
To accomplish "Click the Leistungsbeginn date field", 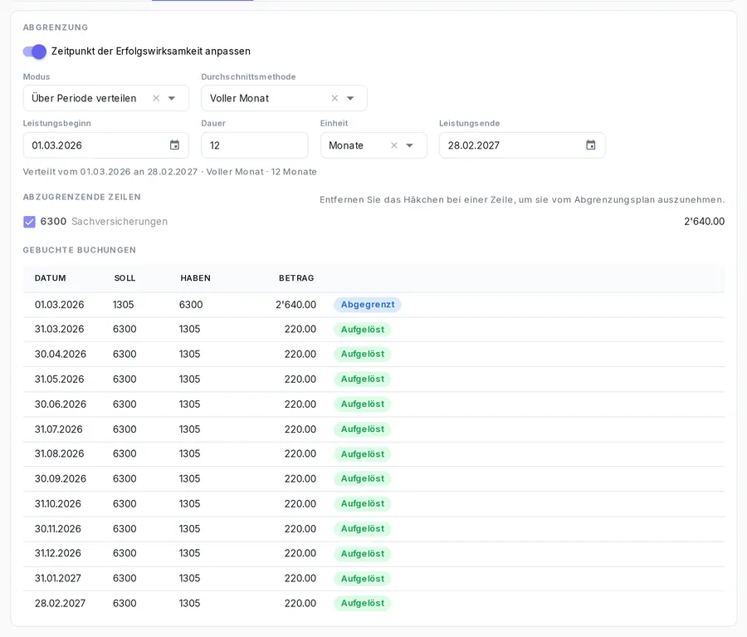I will (105, 145).
